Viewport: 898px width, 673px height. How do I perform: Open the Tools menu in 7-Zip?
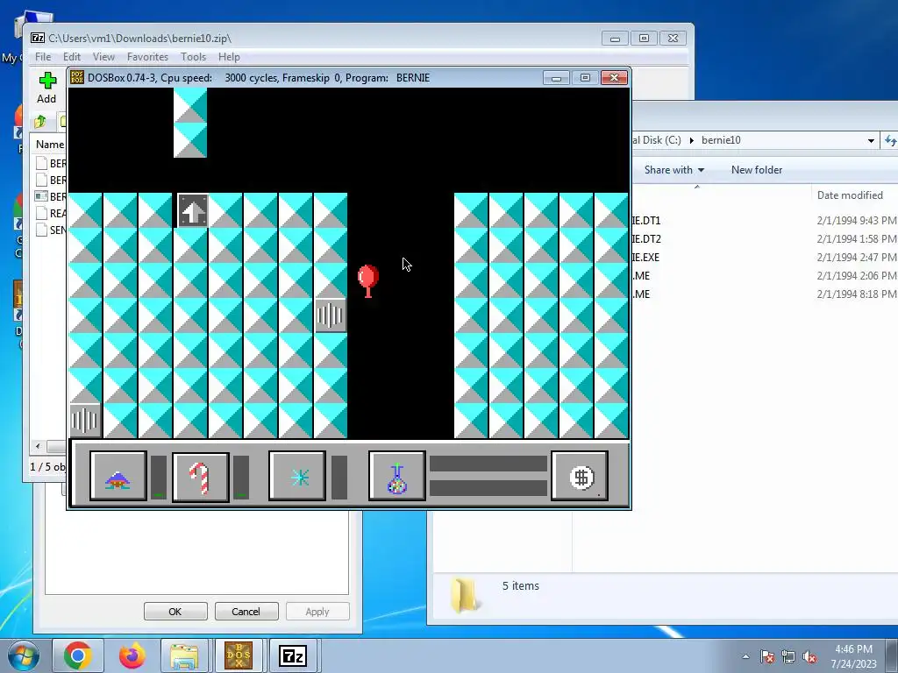coord(193,57)
